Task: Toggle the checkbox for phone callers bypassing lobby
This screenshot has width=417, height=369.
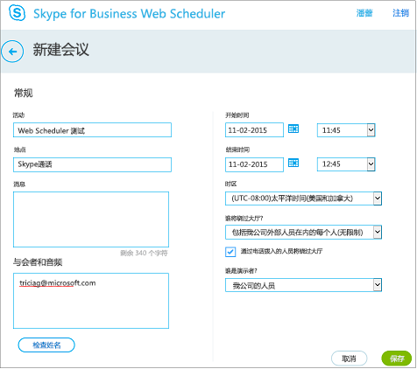Action: tap(230, 252)
